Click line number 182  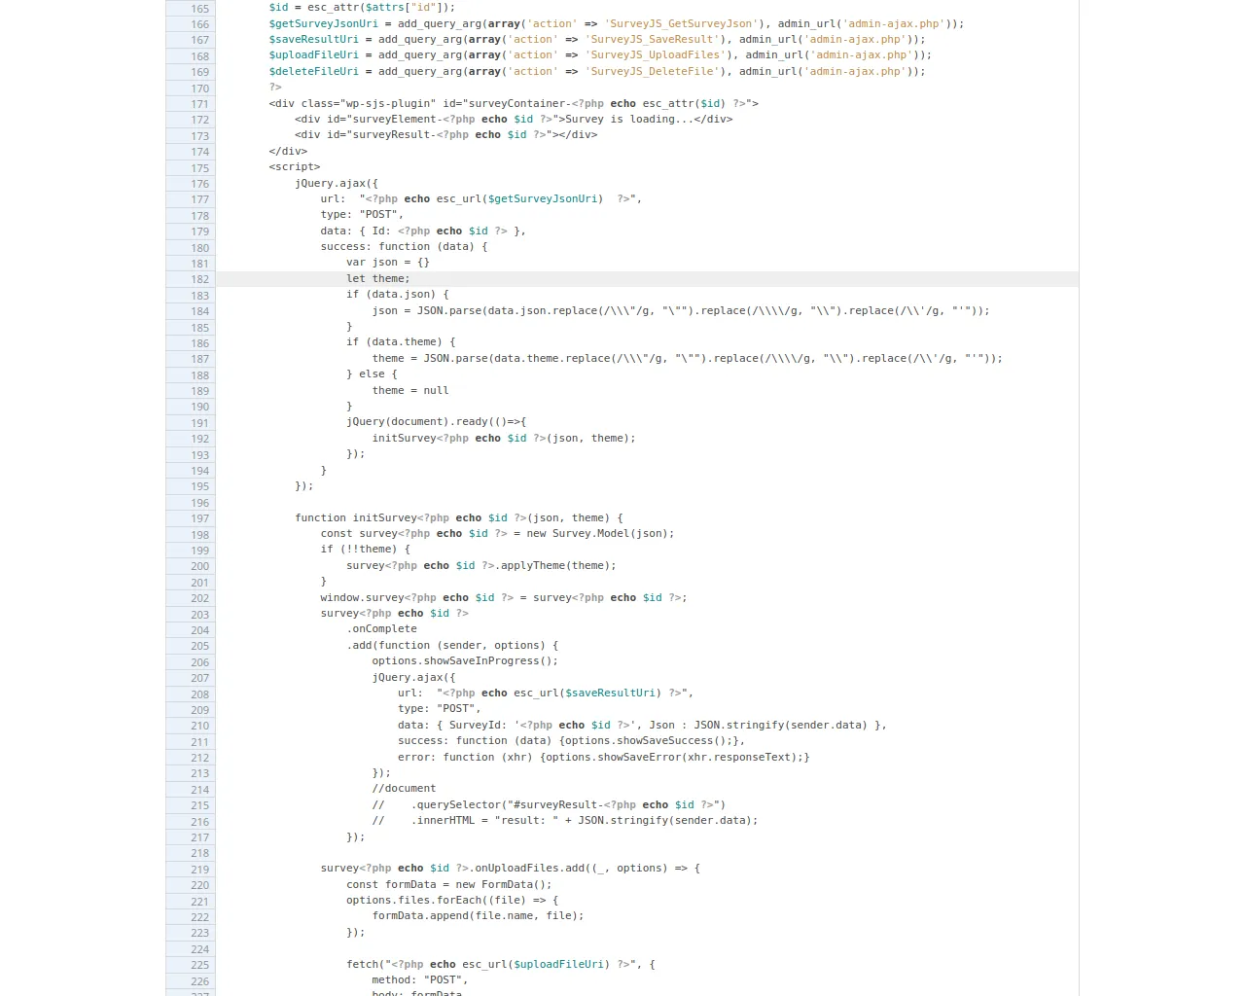[x=199, y=279]
